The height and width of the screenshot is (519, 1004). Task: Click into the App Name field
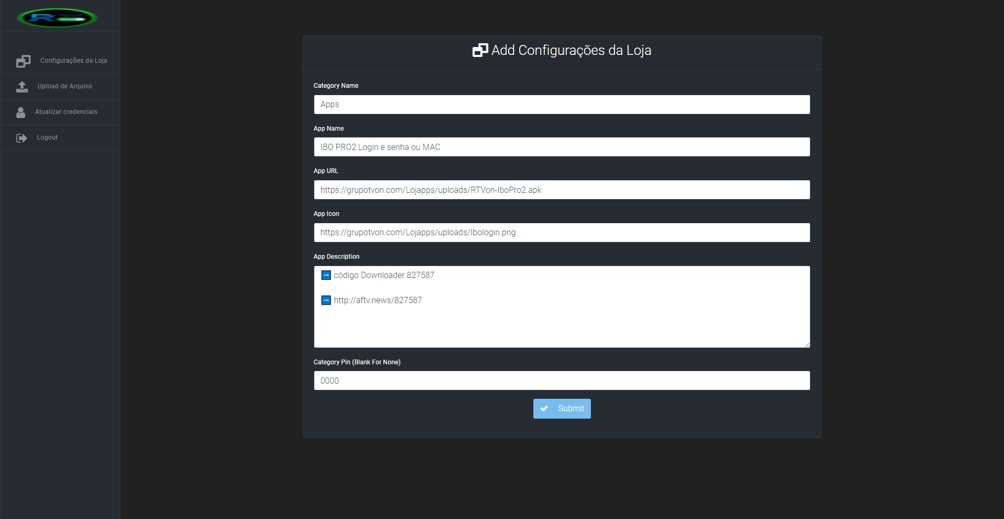pyautogui.click(x=562, y=147)
